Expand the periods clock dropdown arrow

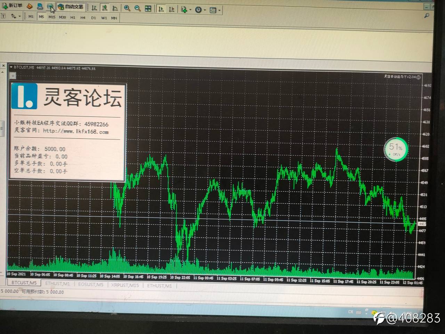pyautogui.click(x=205, y=10)
